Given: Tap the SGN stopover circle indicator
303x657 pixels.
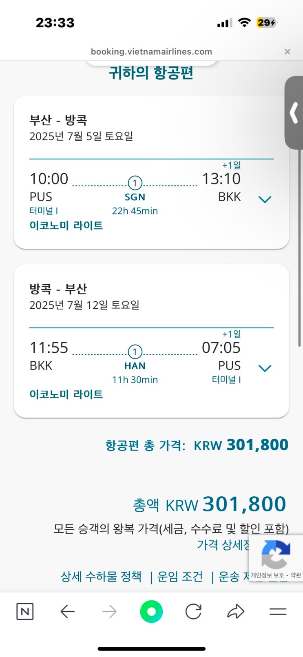Looking at the screenshot, I should pyautogui.click(x=135, y=183).
